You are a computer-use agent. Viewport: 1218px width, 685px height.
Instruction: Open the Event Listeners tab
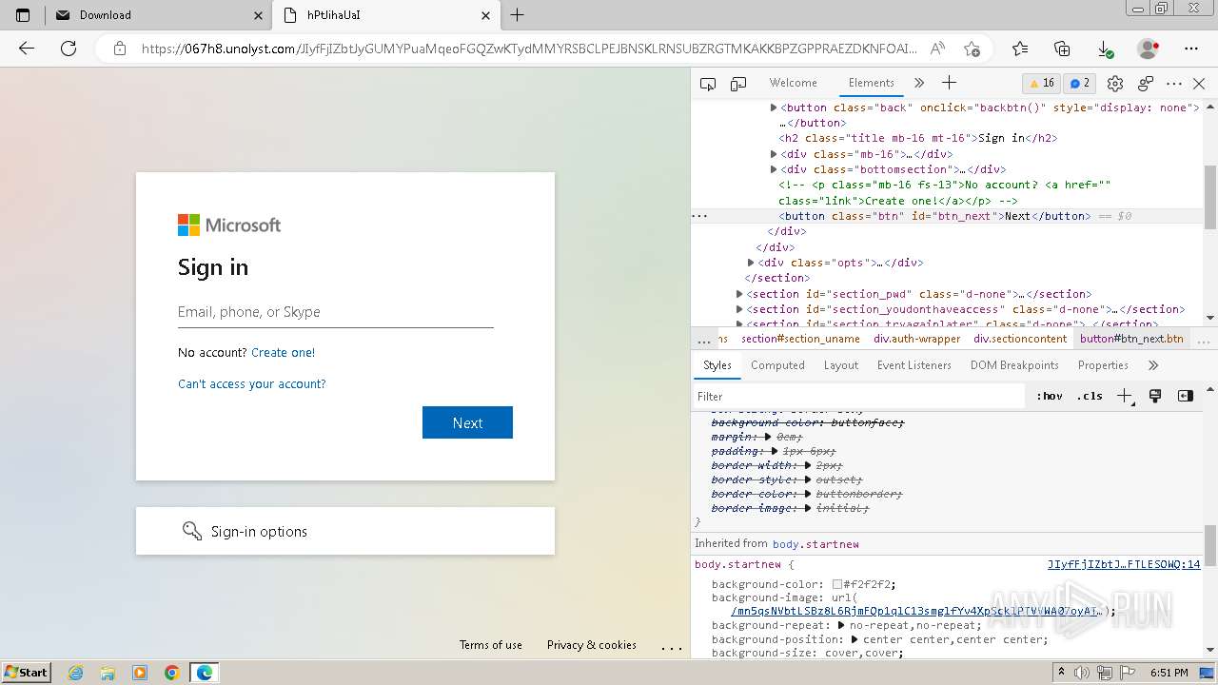[x=913, y=365]
